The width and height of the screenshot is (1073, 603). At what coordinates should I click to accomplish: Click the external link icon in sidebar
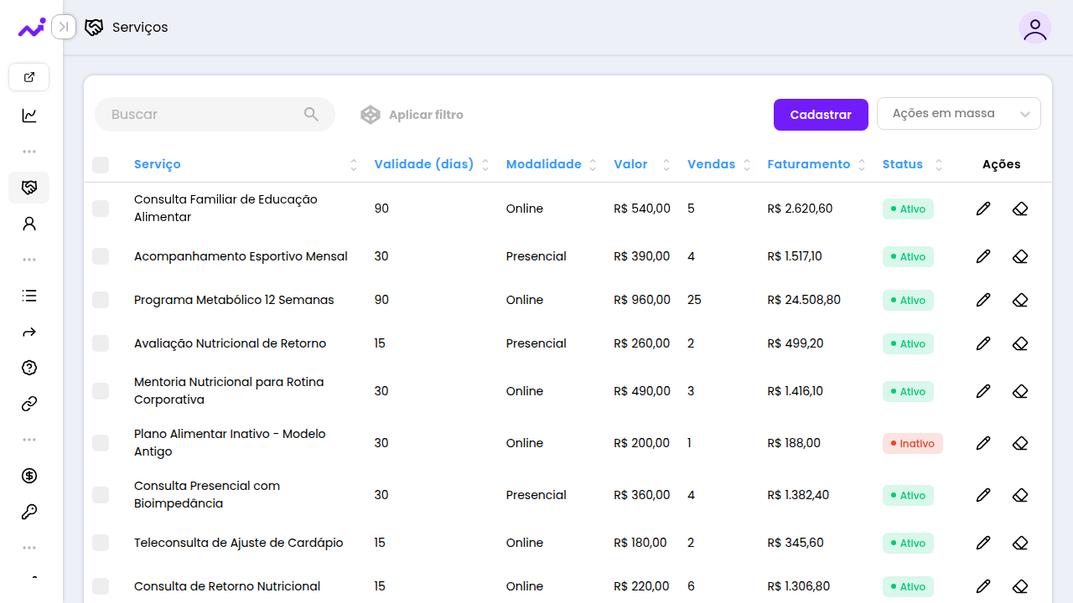(29, 77)
